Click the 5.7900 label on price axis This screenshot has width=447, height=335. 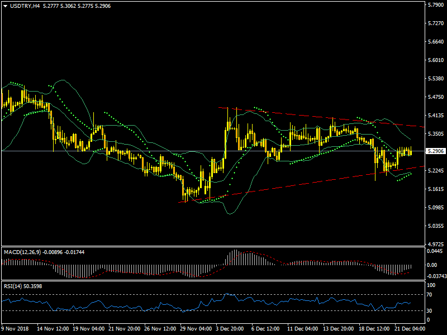pyautogui.click(x=435, y=5)
